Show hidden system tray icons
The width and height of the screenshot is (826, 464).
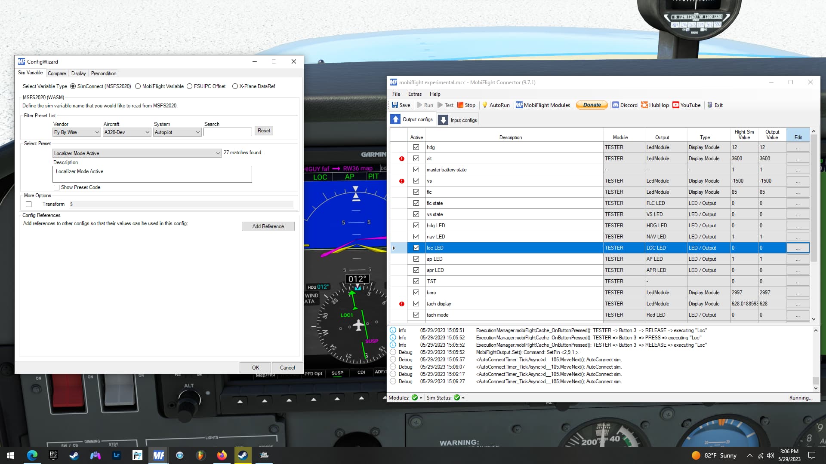coord(750,455)
